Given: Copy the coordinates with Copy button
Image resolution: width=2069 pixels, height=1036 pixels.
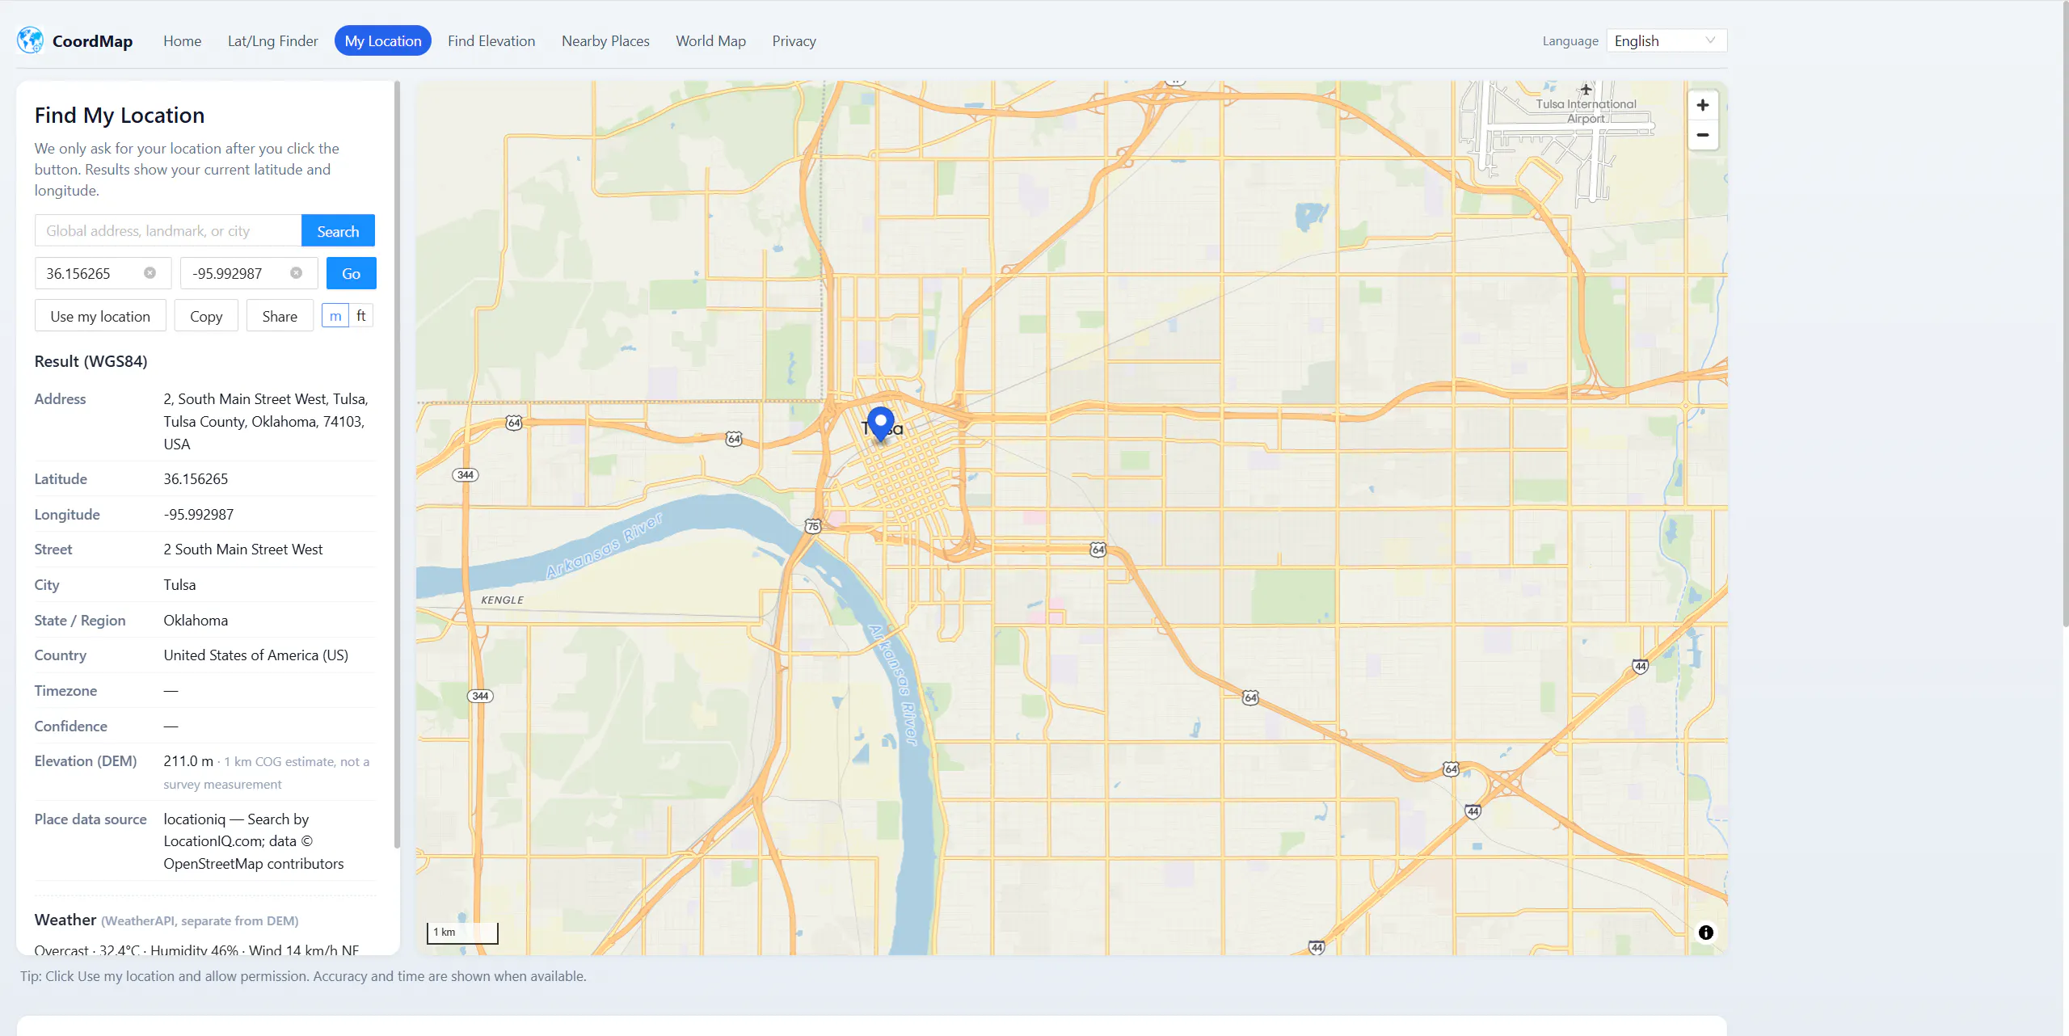Looking at the screenshot, I should click(206, 316).
